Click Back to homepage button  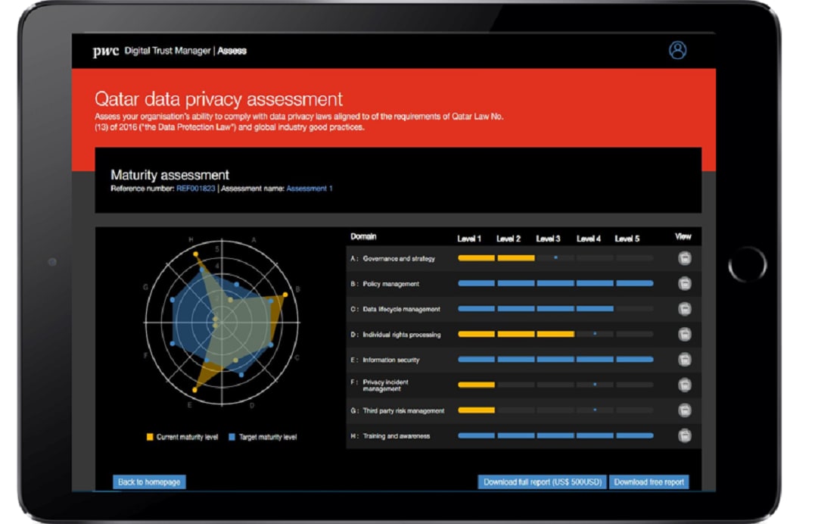[149, 482]
